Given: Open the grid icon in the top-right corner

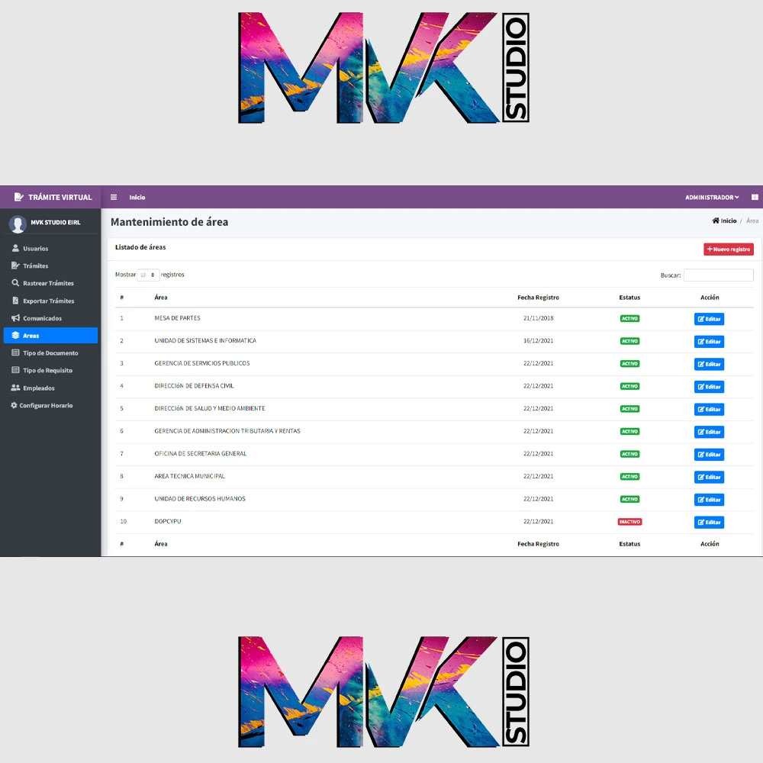Looking at the screenshot, I should (x=755, y=197).
